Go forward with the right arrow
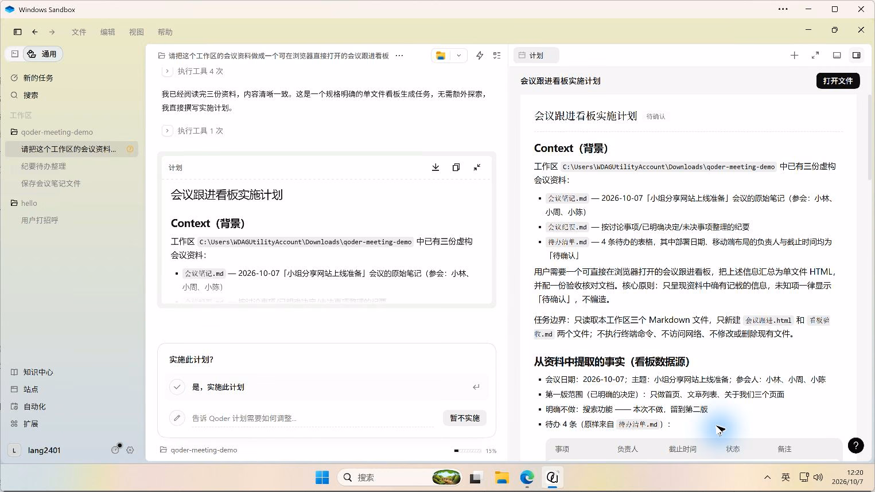 (52, 32)
